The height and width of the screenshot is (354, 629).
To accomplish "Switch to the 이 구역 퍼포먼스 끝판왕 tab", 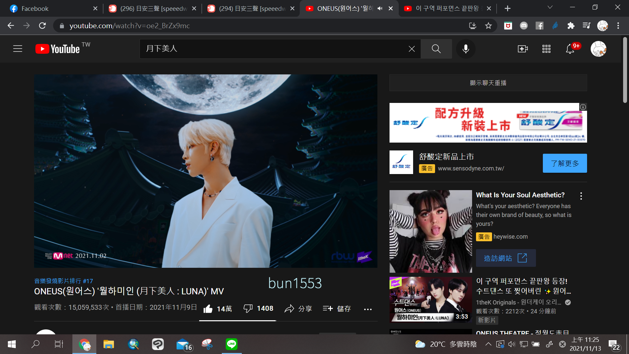I will 447,9.
